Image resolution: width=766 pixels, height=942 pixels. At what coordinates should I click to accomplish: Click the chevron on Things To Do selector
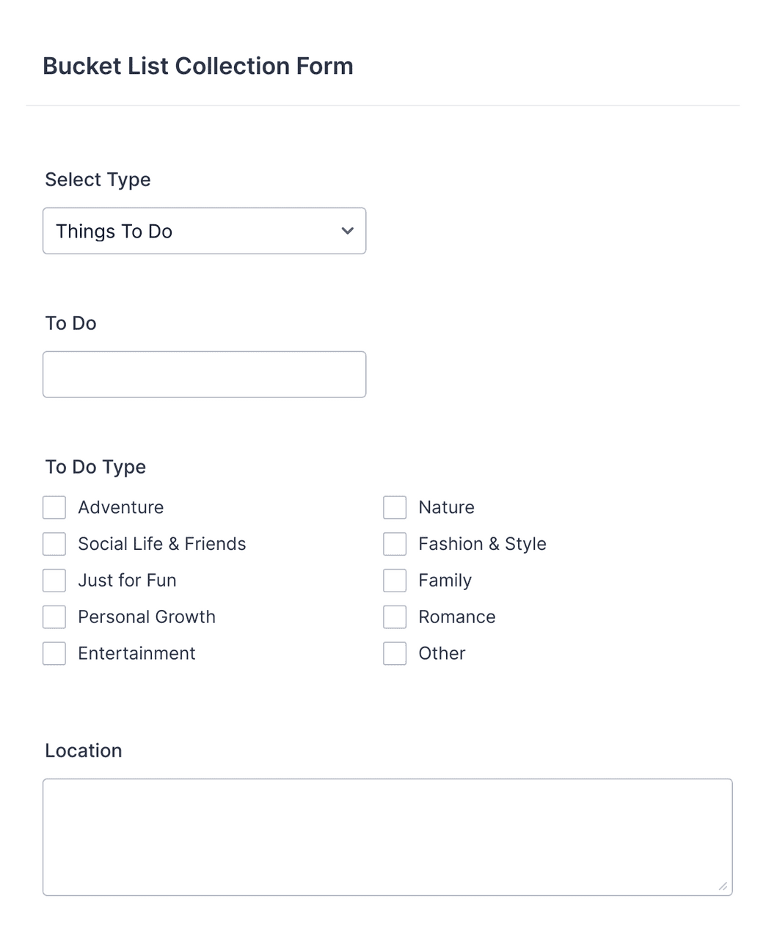346,231
